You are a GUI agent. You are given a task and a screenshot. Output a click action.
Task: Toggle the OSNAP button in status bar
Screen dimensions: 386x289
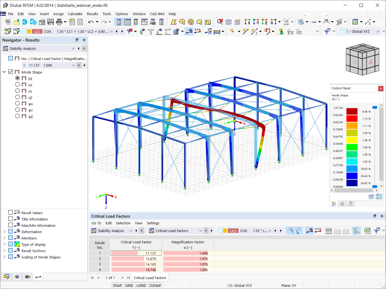(x=155, y=285)
